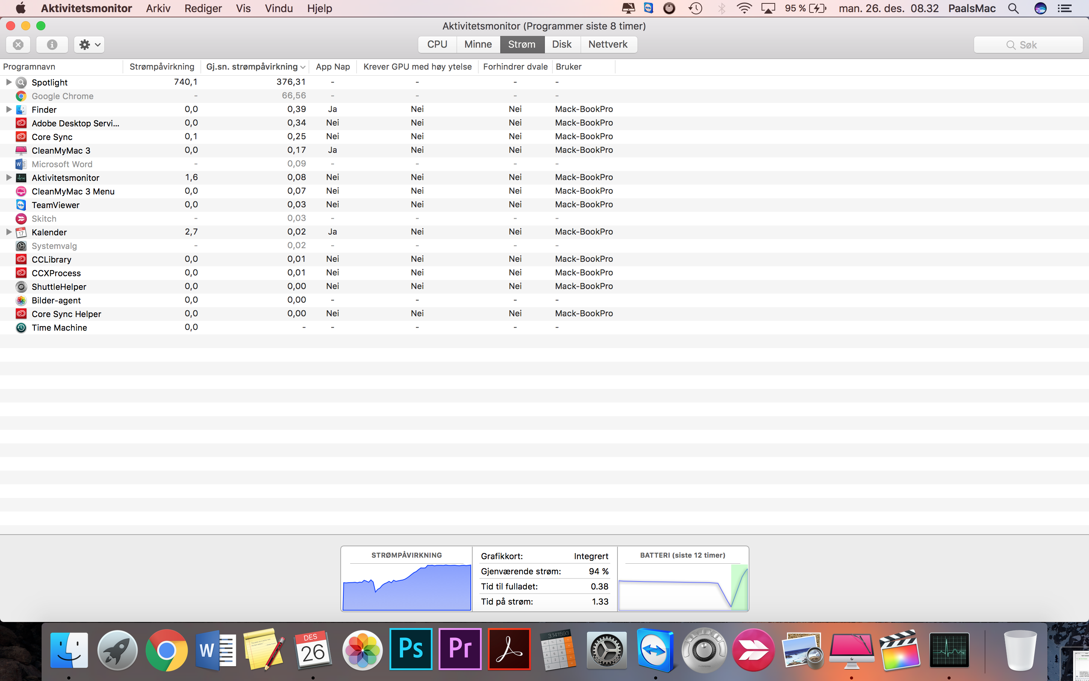Open the Hjelp menu
The image size is (1089, 681).
[320, 8]
